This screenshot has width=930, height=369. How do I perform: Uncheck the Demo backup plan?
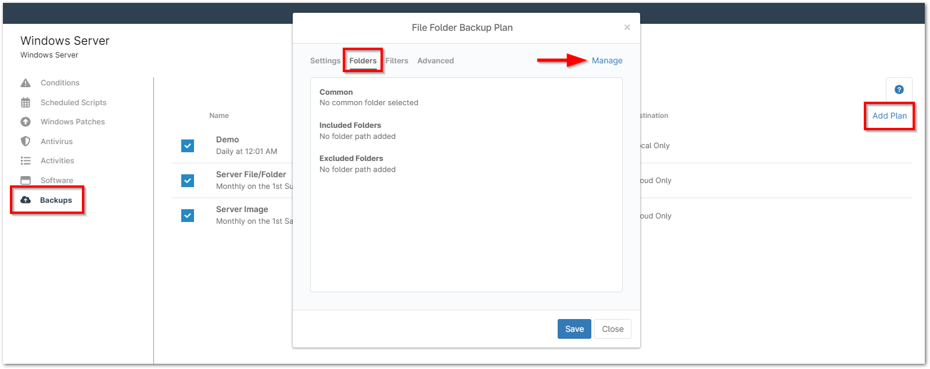pyautogui.click(x=188, y=146)
